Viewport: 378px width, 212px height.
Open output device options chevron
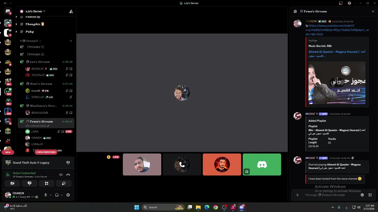click(x=62, y=195)
